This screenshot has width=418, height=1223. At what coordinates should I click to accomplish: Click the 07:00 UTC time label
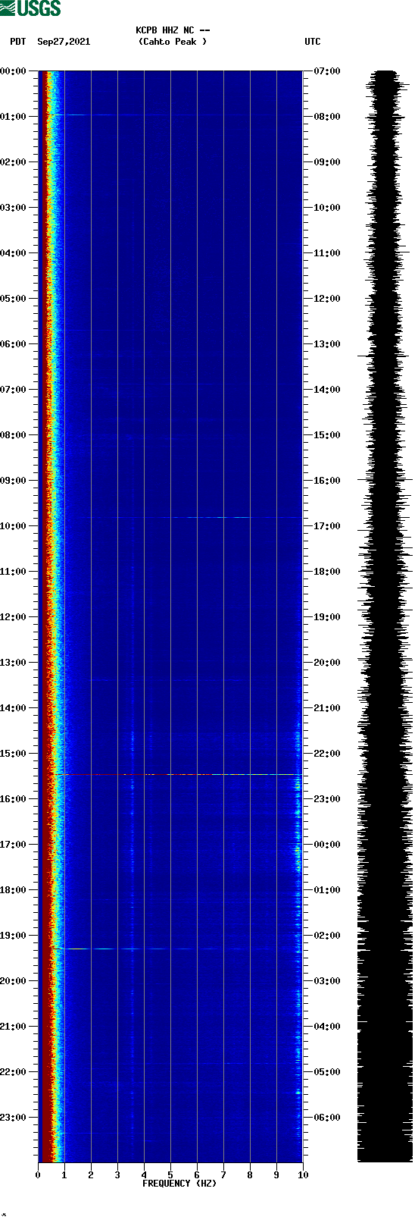coord(327,71)
